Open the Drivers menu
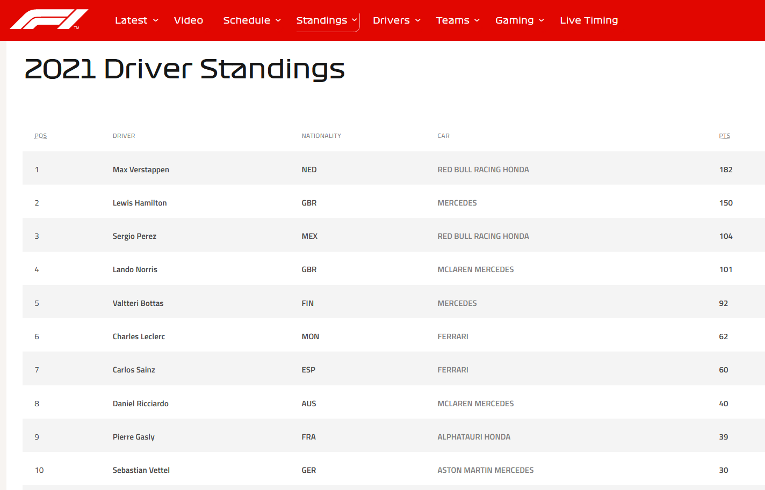The image size is (765, 490). point(391,20)
